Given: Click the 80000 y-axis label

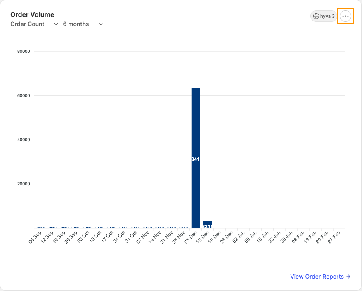Looking at the screenshot, I should click(x=23, y=51).
